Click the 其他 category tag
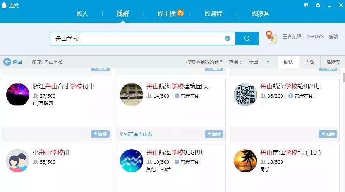This screenshot has height=192, width=345. coord(151,169)
